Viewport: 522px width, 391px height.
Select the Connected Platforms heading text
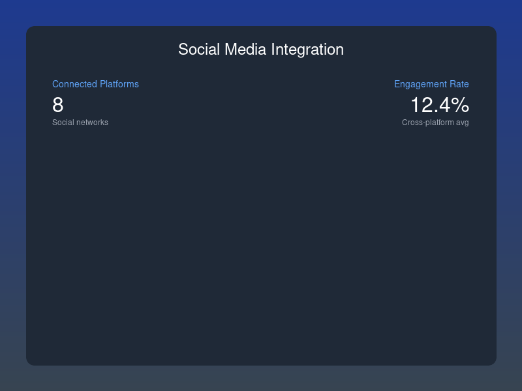(95, 84)
